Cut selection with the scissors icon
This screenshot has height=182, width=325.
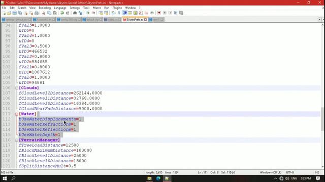(x=44, y=13)
